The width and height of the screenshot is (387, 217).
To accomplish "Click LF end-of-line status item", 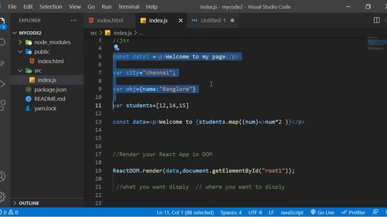I will click(x=272, y=212).
